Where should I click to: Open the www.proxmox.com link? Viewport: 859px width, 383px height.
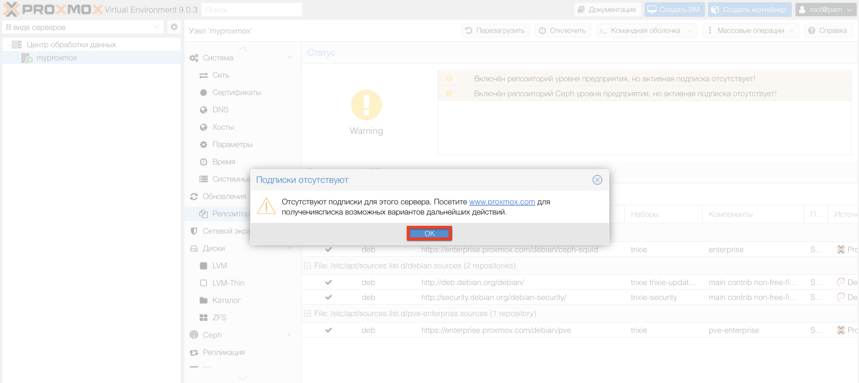pos(502,202)
